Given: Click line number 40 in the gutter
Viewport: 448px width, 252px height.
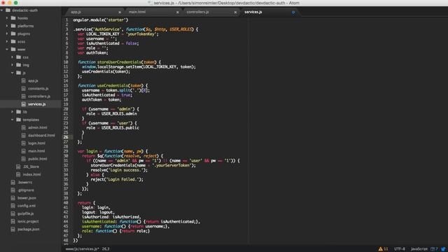Looking at the screenshot, I should (66, 203).
